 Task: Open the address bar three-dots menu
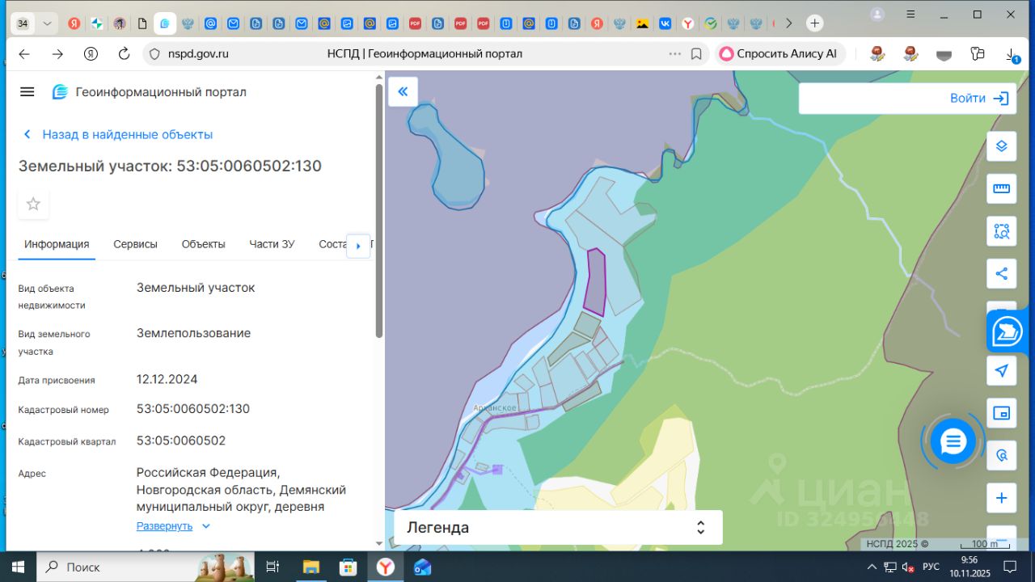click(675, 54)
